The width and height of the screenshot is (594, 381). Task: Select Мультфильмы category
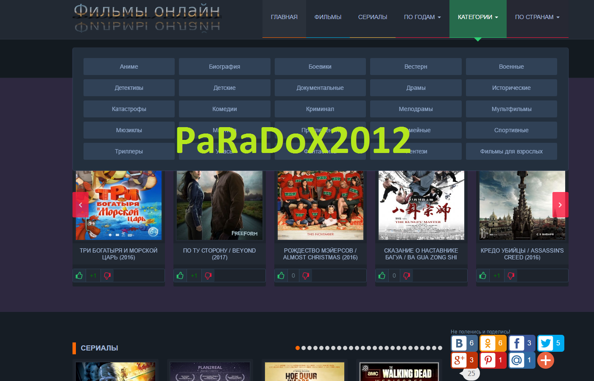511,109
